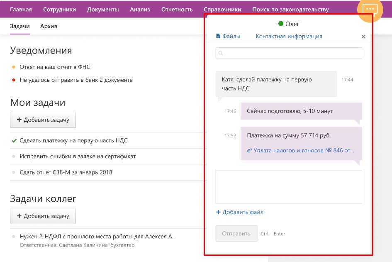Open notification Ответ на ваш отчет в ФНС
The width and height of the screenshot is (392, 262).
(55, 67)
